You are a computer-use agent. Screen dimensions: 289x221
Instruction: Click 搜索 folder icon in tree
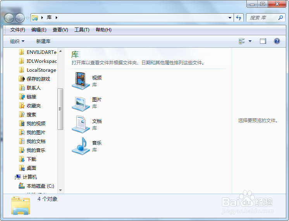click(x=22, y=114)
